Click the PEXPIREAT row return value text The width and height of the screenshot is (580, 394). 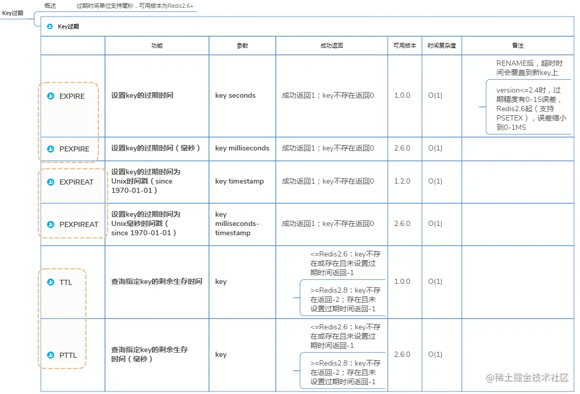pyautogui.click(x=328, y=223)
